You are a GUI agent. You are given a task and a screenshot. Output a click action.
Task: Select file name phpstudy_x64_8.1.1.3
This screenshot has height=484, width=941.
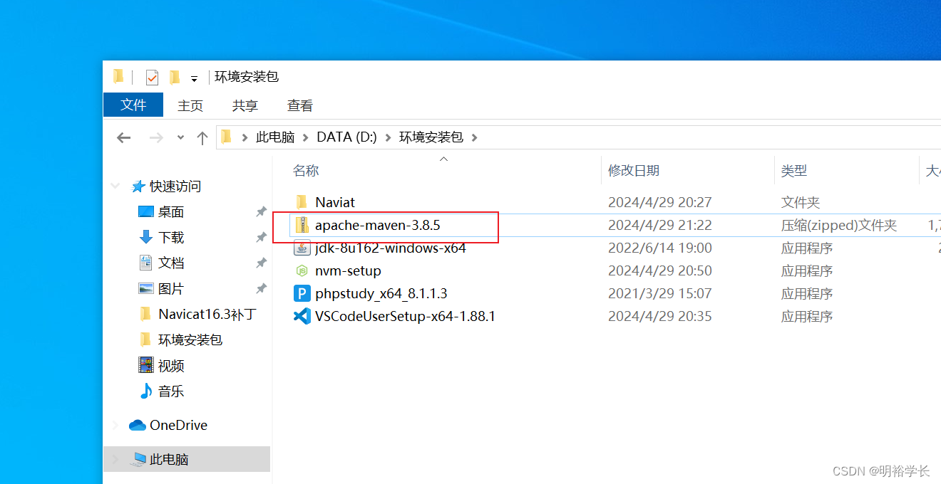coord(381,293)
